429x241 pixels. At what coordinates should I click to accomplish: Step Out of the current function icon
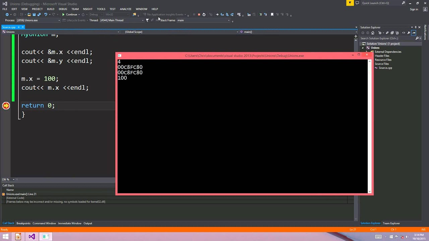pyautogui.click(x=232, y=14)
